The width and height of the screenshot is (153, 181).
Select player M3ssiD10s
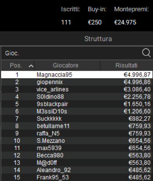(x=77, y=111)
